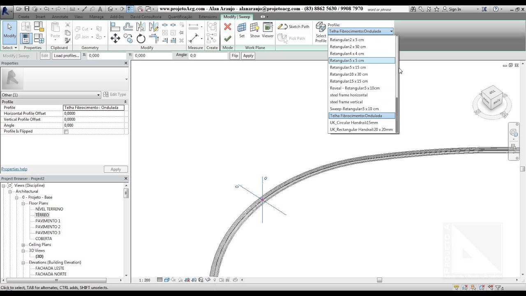Finish edit mode with the green checkmark
Image resolution: width=526 pixels, height=296 pixels.
pyautogui.click(x=228, y=39)
